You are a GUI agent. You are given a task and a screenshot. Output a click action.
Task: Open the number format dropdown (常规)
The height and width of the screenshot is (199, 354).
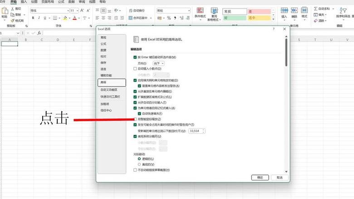tap(189, 10)
